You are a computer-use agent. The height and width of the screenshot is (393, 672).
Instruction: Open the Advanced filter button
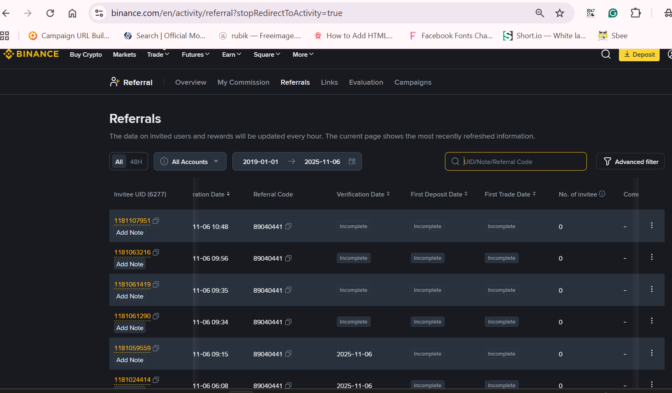(x=630, y=162)
